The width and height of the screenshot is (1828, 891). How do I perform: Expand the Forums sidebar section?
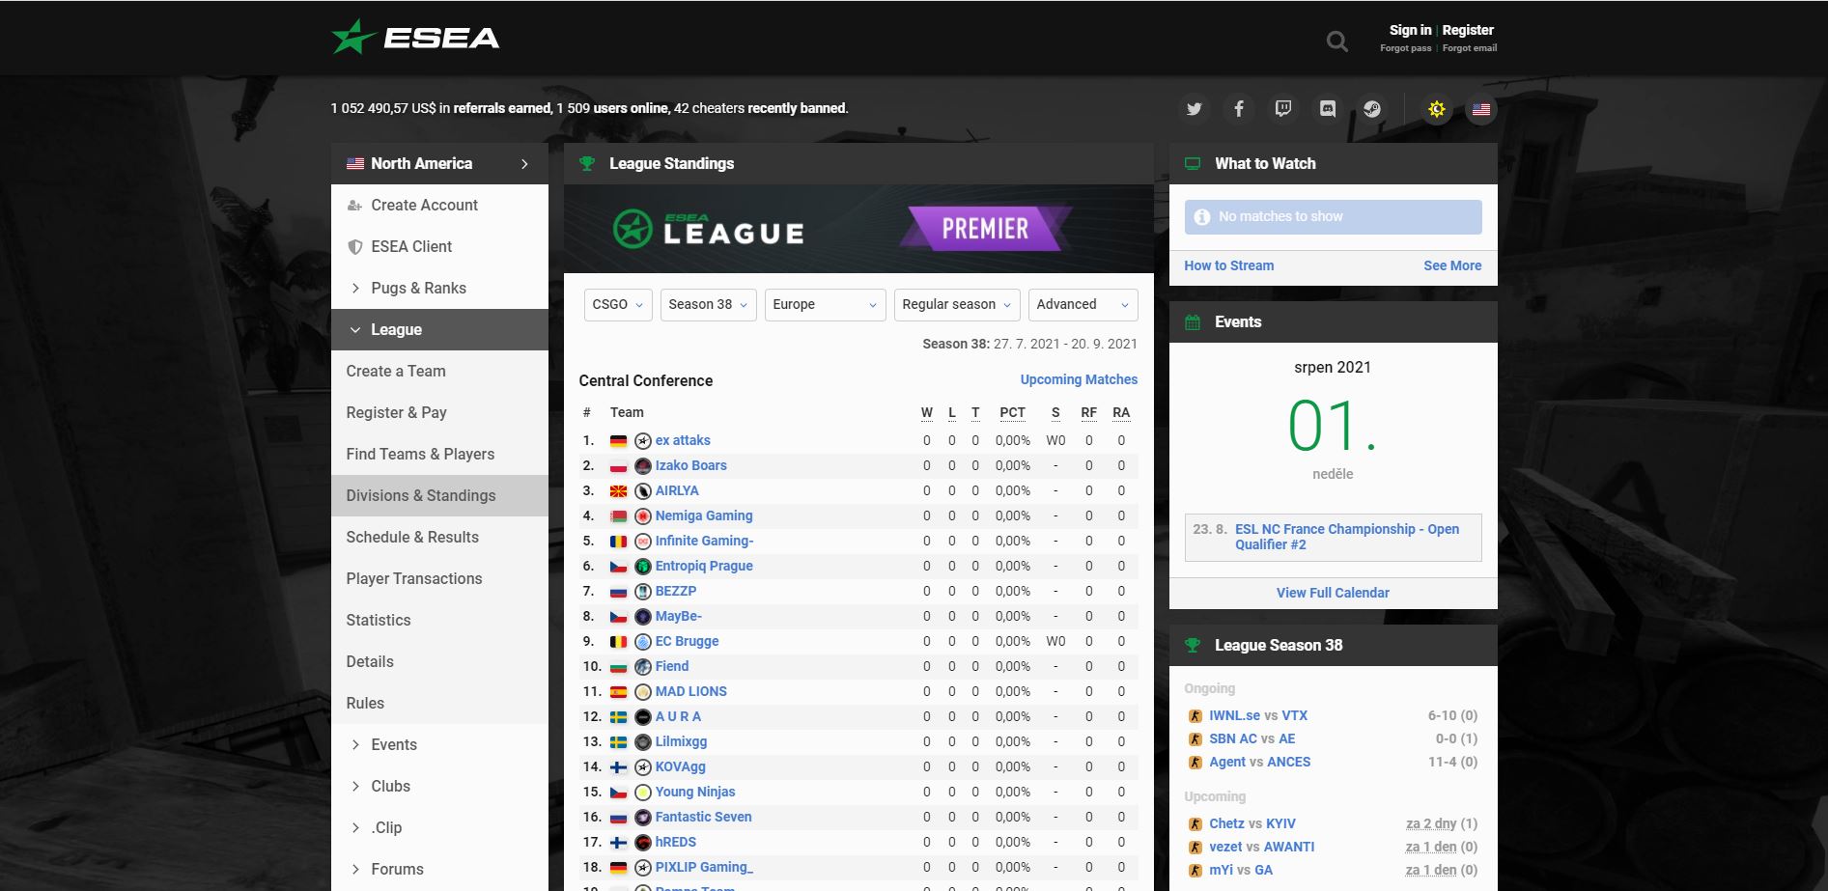(439, 870)
